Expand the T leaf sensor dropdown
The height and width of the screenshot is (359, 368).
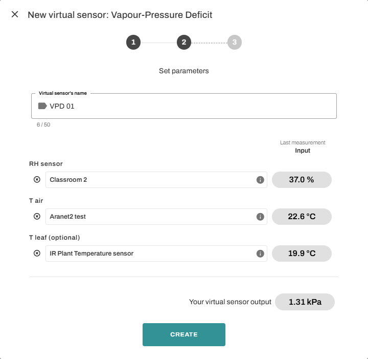(x=151, y=254)
